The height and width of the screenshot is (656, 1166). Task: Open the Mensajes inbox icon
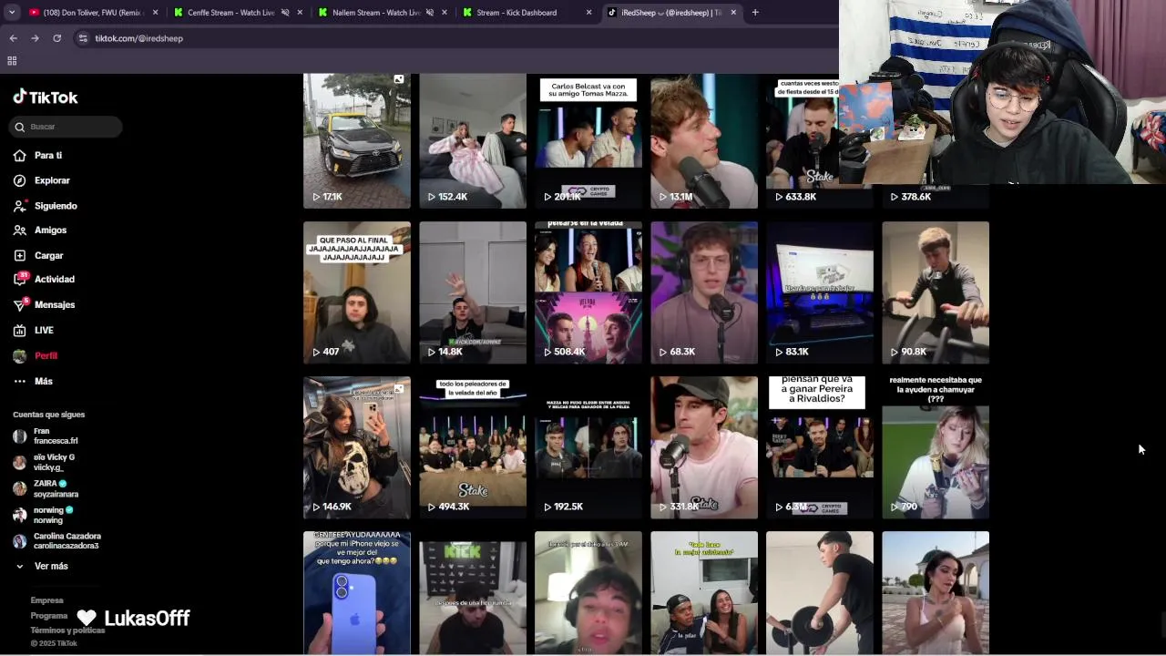20,305
